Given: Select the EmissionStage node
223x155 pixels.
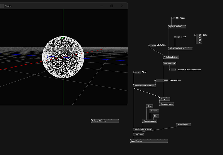Looking at the screenshot, I should pos(169,64).
